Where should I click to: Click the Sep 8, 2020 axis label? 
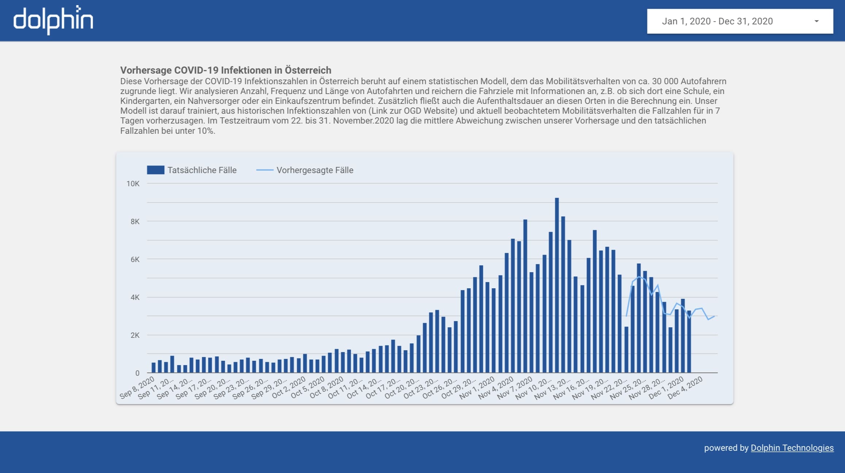pyautogui.click(x=138, y=388)
